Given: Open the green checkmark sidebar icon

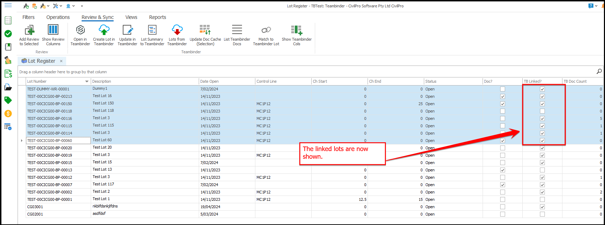Looking at the screenshot, I should (x=8, y=34).
